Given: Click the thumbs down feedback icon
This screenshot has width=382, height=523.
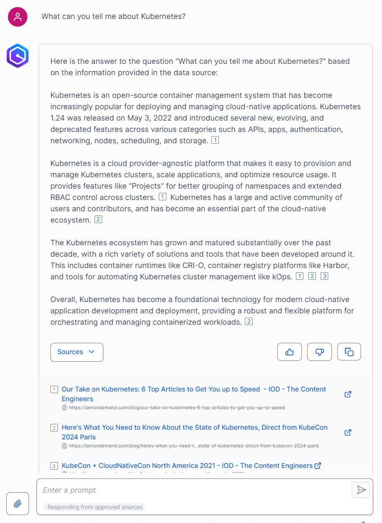Looking at the screenshot, I should 319,352.
